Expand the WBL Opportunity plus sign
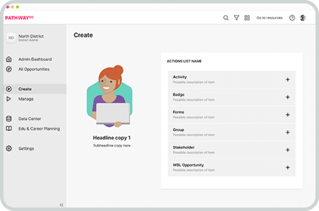 (287, 167)
